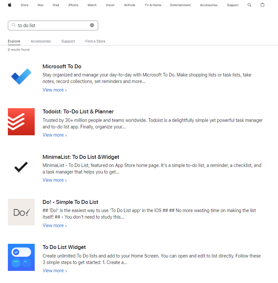Clear the search field with the X icon
This screenshot has width=278, height=283.
[x=92, y=25]
